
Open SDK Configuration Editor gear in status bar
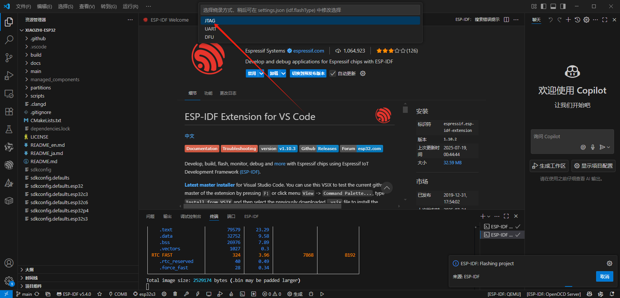tap(164, 294)
